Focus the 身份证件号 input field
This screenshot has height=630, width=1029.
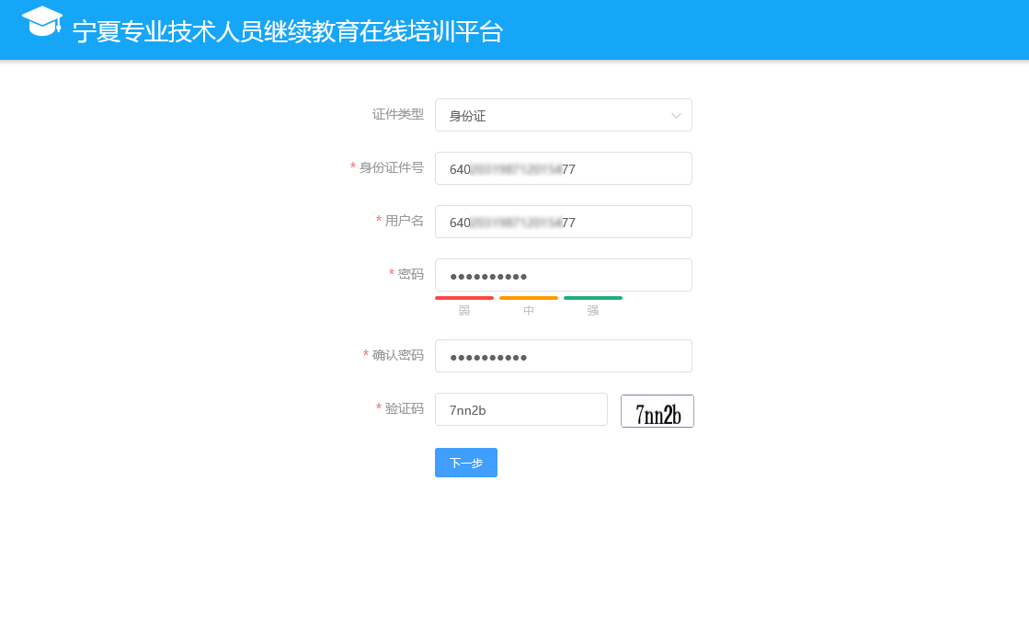coord(563,168)
